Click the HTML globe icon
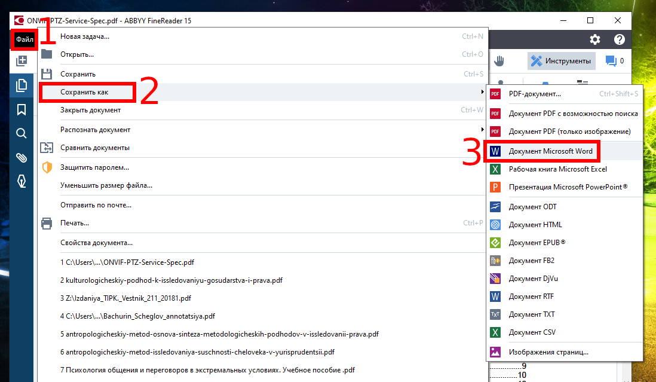This screenshot has width=656, height=382. tap(495, 225)
